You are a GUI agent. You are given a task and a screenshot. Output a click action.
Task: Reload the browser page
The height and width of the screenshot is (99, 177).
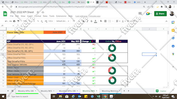[x=11, y=7]
